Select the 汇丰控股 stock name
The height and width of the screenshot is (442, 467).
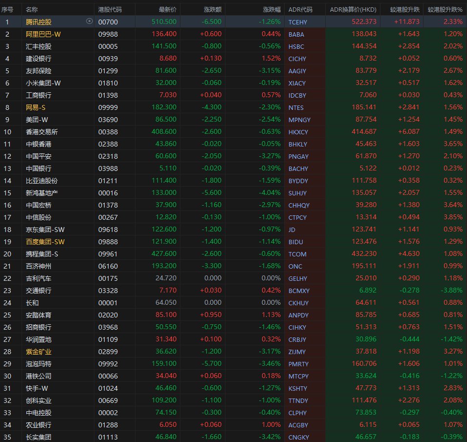point(39,46)
